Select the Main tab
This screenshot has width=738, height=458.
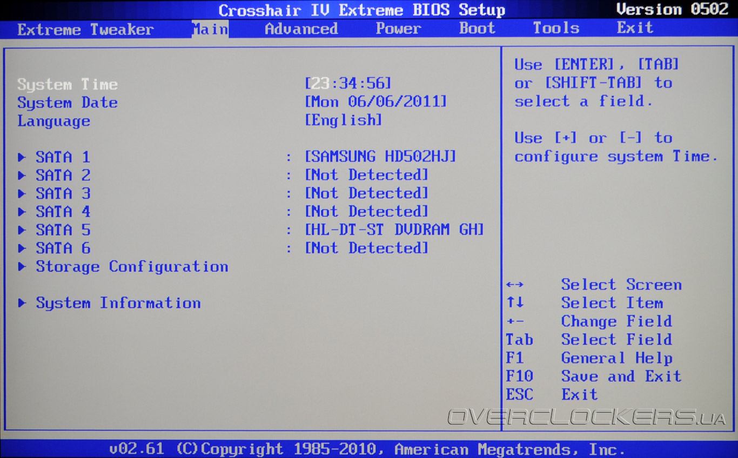210,29
